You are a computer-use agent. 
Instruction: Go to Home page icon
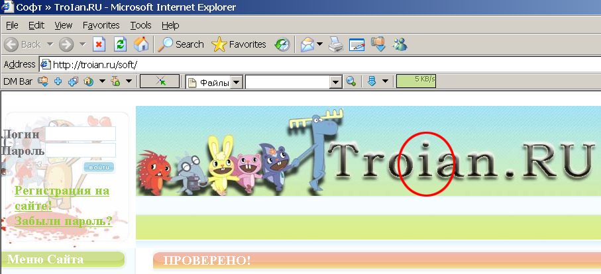[140, 44]
